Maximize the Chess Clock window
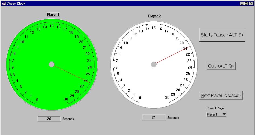The height and width of the screenshot is (135, 255). pos(246,4)
